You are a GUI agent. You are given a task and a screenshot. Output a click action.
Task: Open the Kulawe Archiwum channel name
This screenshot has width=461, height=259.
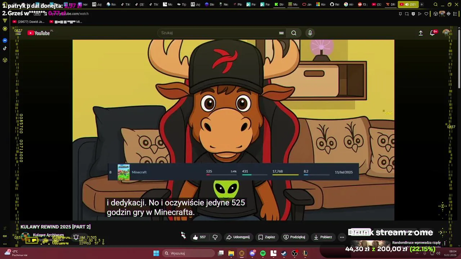pyautogui.click(x=48, y=235)
